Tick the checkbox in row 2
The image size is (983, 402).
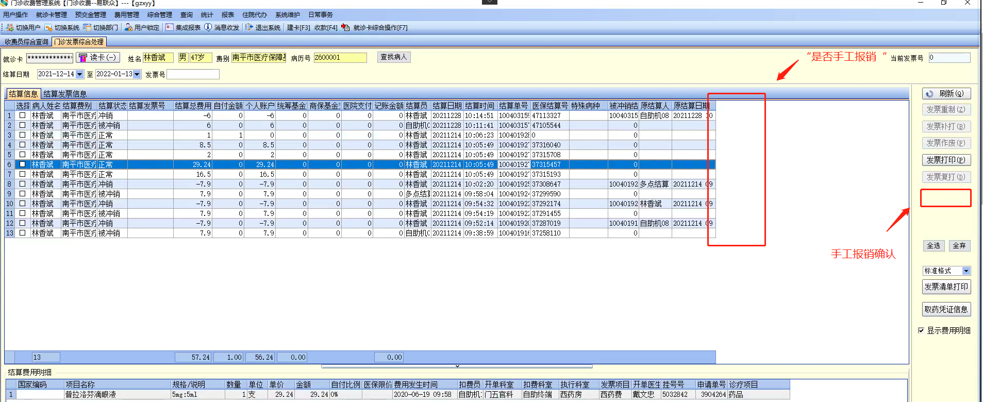[x=23, y=125]
